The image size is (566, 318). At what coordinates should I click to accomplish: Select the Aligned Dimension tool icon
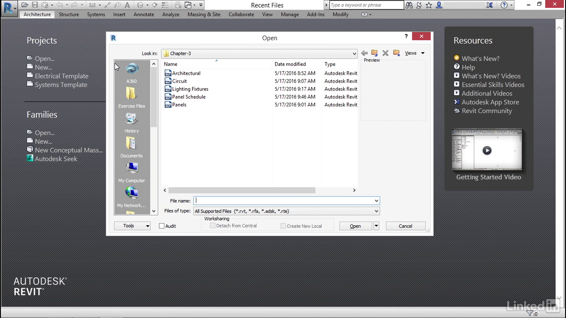coord(107,5)
